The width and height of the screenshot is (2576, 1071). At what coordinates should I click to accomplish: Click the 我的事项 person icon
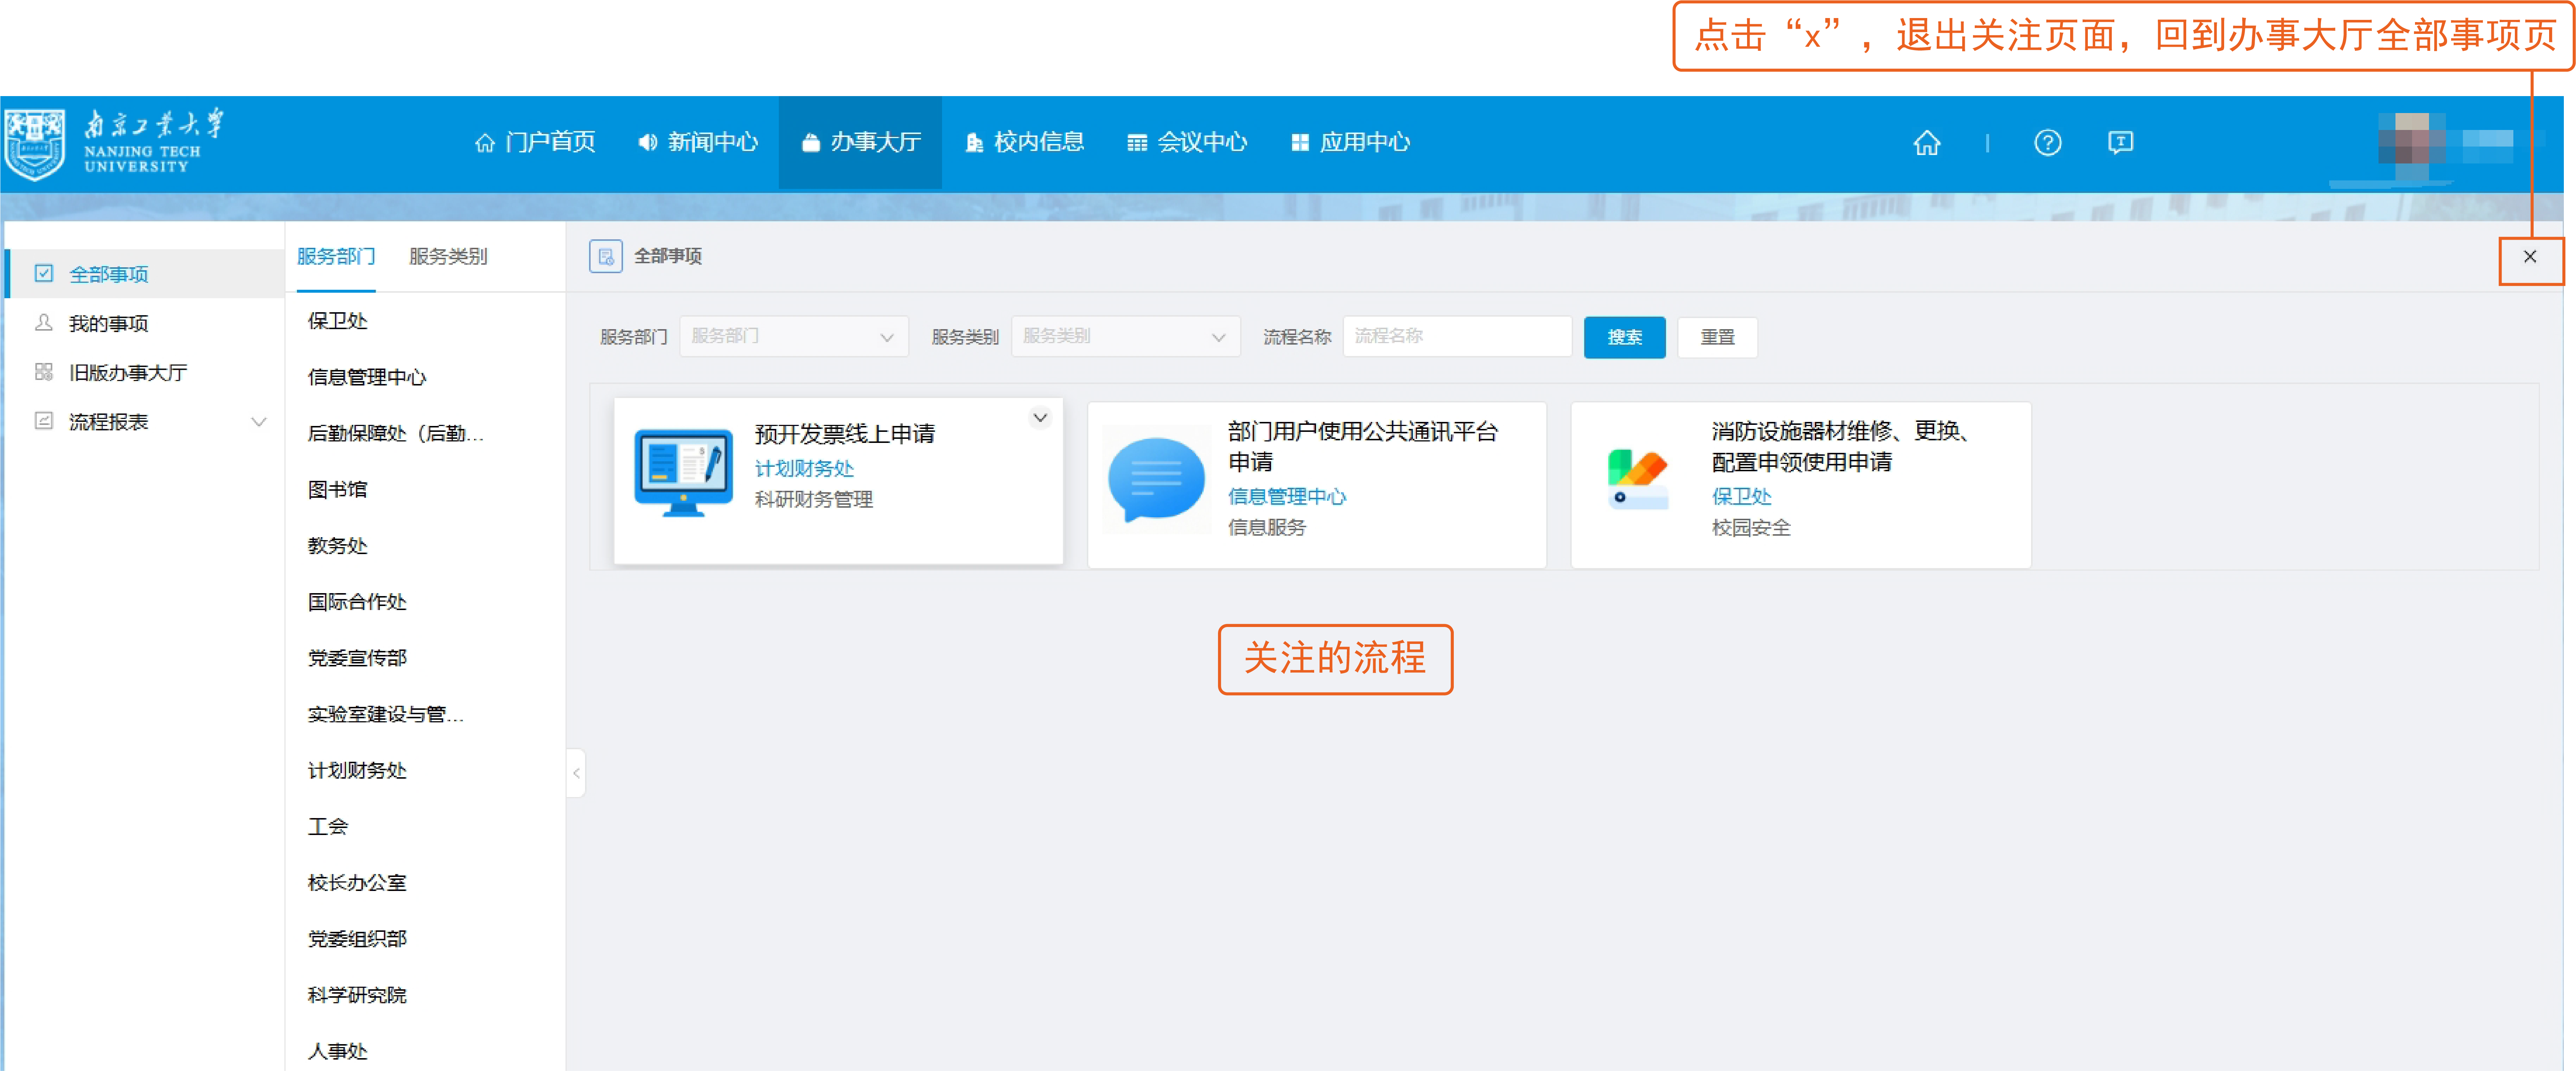pyautogui.click(x=43, y=323)
